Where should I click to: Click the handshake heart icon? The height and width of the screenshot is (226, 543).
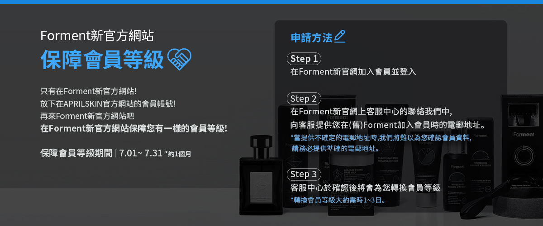point(180,59)
